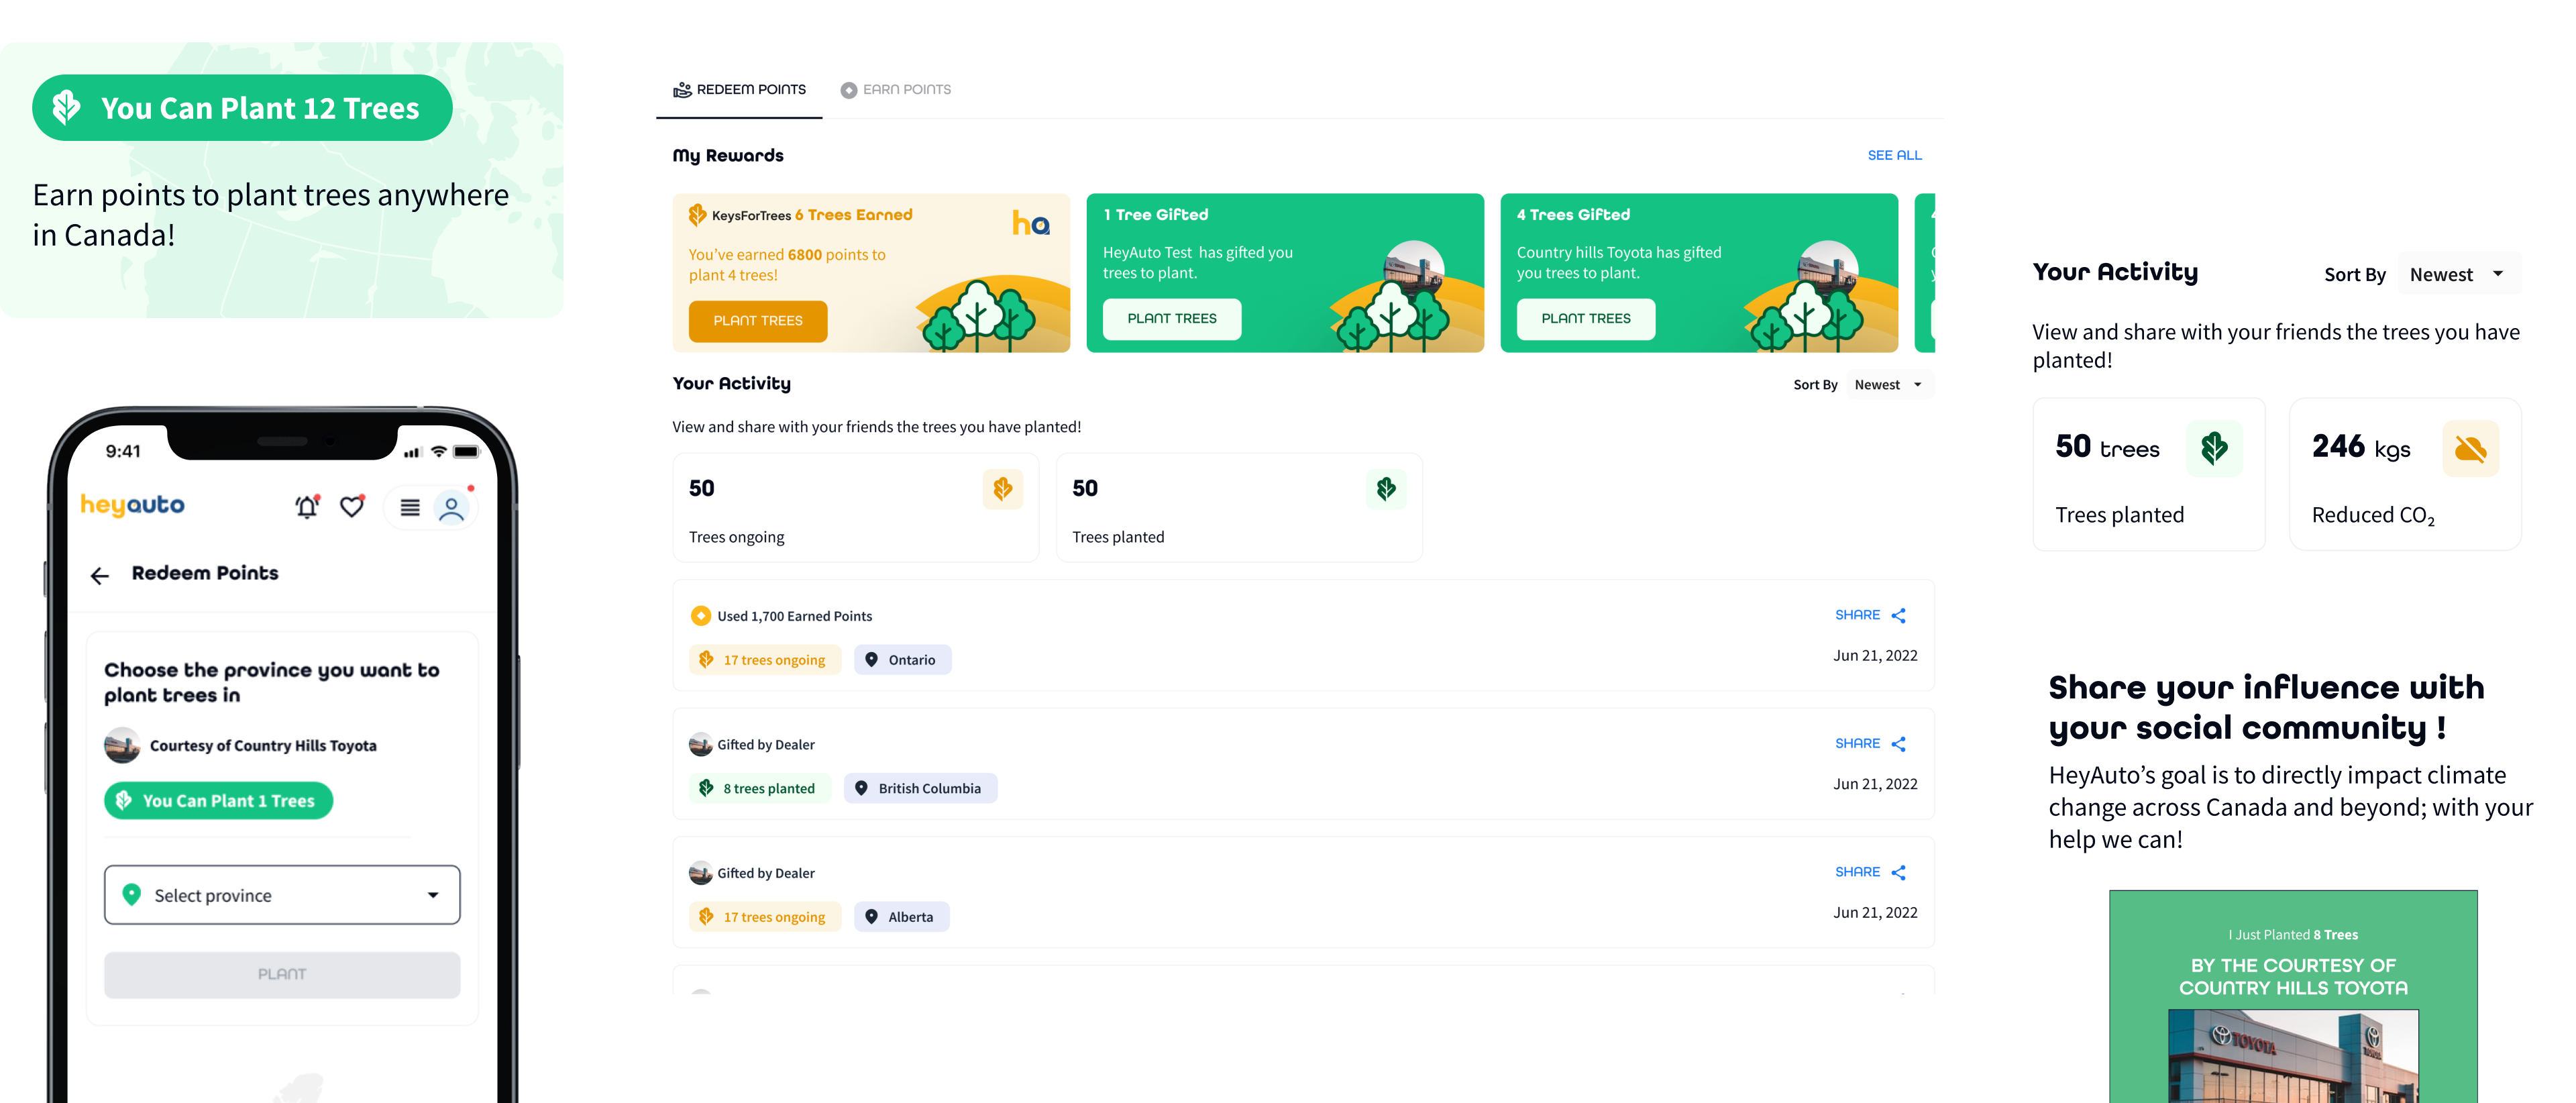Click the Toyota dealership photo in share card
The width and height of the screenshot is (2576, 1103).
(x=2293, y=1056)
